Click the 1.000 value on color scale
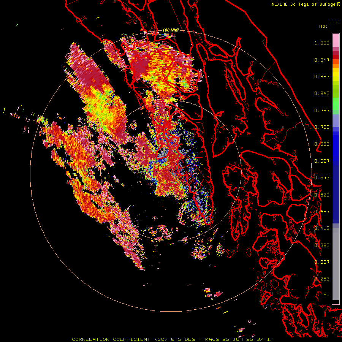Viewport: 342px width, 342px height. pos(322,43)
